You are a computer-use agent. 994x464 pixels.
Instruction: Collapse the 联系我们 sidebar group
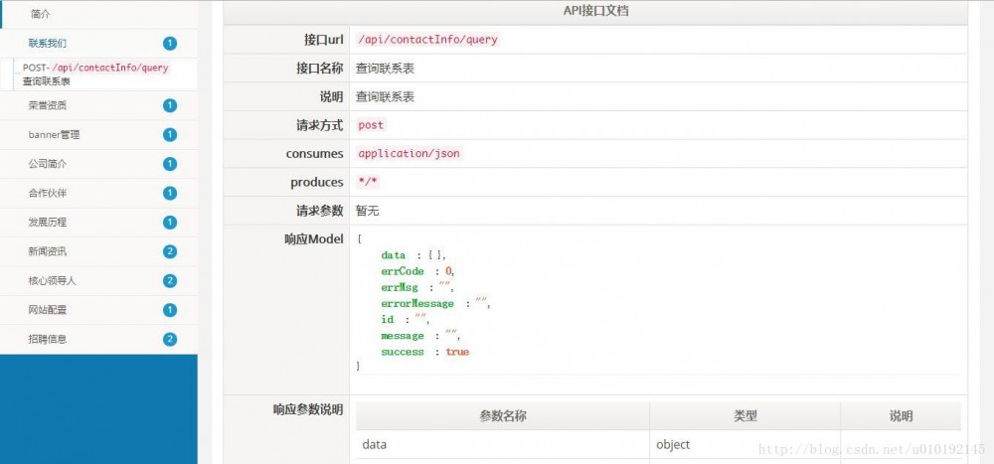pyautogui.click(x=48, y=43)
